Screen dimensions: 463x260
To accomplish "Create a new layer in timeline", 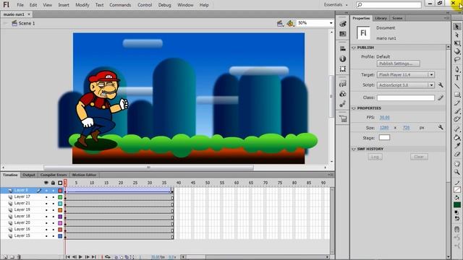I will point(5,257).
